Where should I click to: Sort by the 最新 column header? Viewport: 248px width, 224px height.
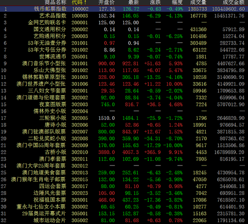click(x=133, y=2)
